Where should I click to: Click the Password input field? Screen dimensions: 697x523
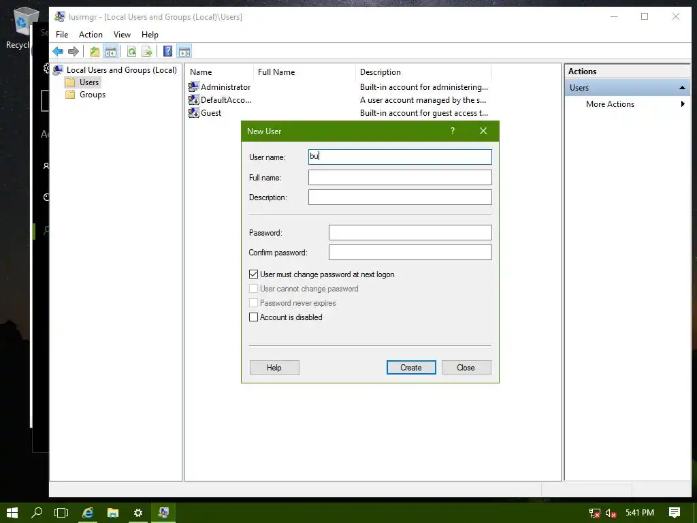[x=410, y=233]
